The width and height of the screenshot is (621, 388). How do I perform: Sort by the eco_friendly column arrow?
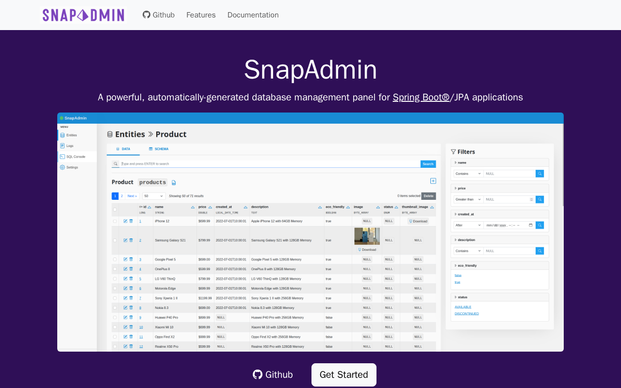tap(348, 207)
